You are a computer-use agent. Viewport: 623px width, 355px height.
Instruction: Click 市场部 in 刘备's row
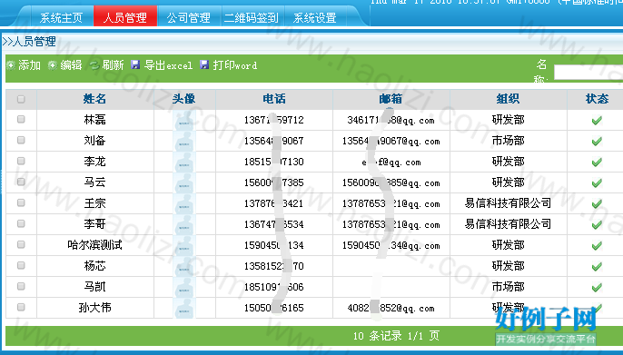pyautogui.click(x=509, y=141)
